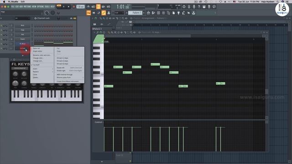
Task: Toggle the magnet snap icon in piano roll toolbar
Action: click(x=101, y=32)
